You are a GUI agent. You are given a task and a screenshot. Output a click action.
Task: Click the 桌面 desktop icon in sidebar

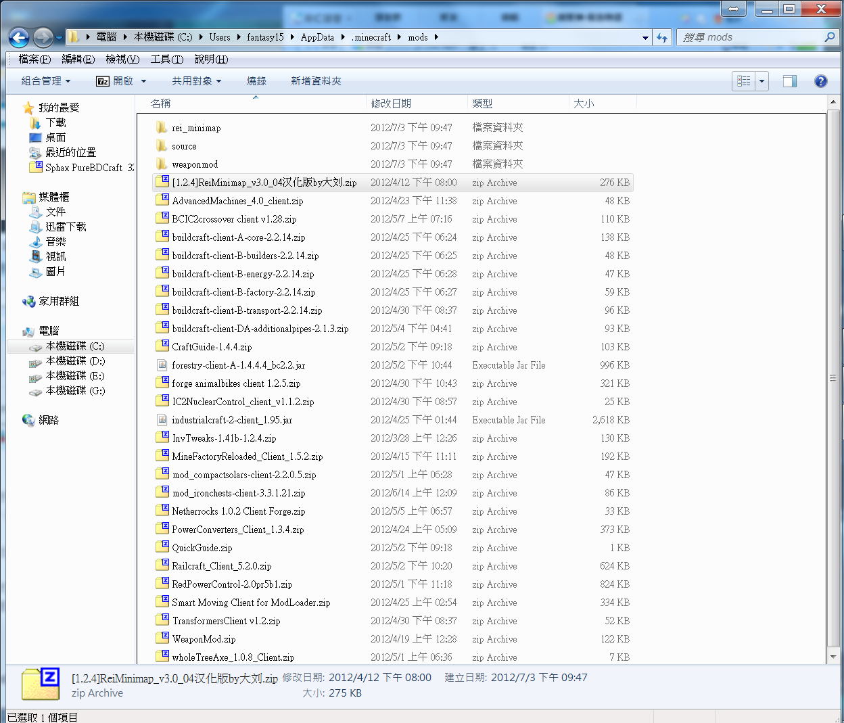coord(35,137)
